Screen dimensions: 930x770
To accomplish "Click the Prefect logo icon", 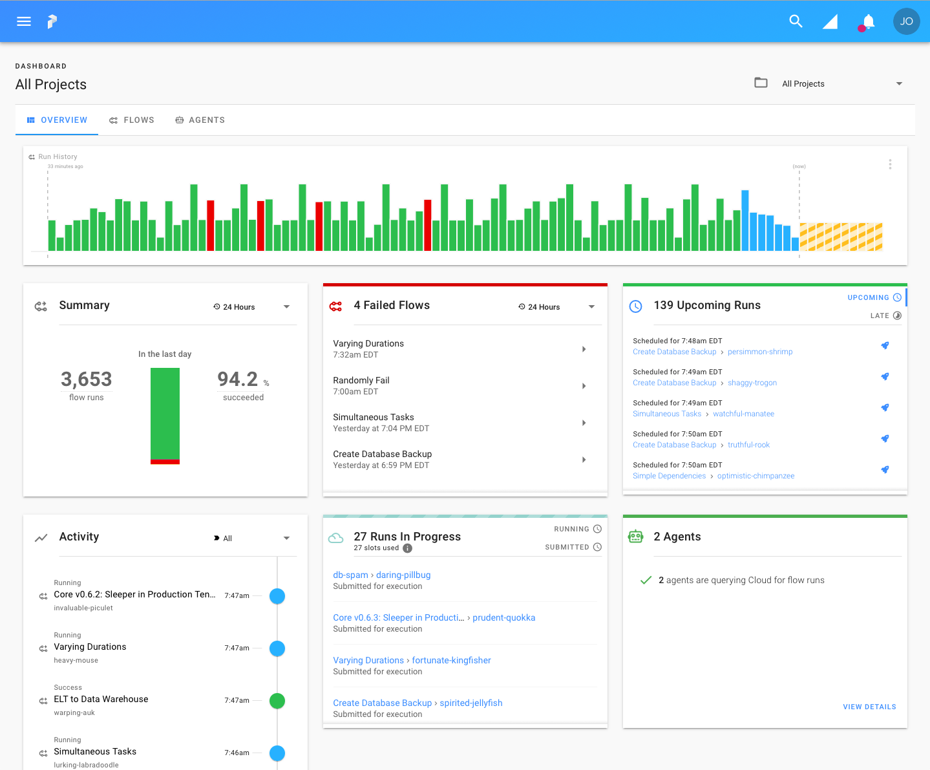I will [x=52, y=21].
